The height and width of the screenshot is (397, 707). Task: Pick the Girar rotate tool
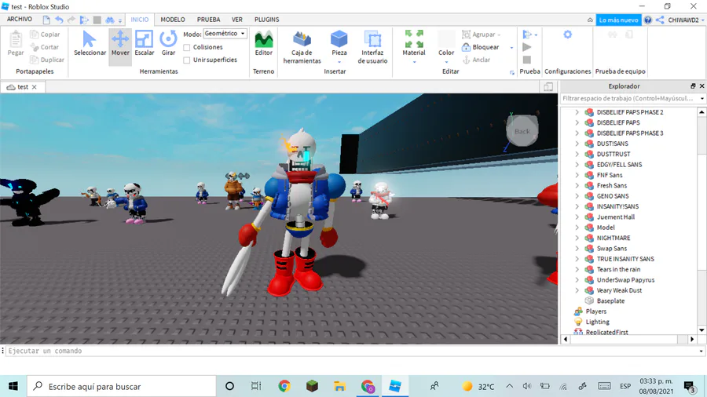(168, 43)
